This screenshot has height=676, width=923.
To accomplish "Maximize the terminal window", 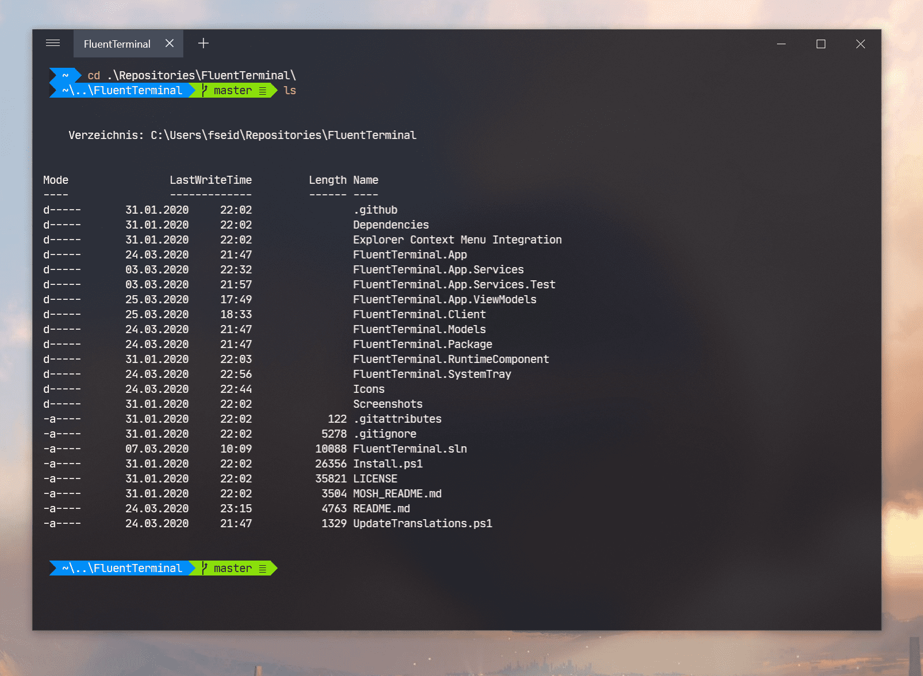I will click(821, 43).
